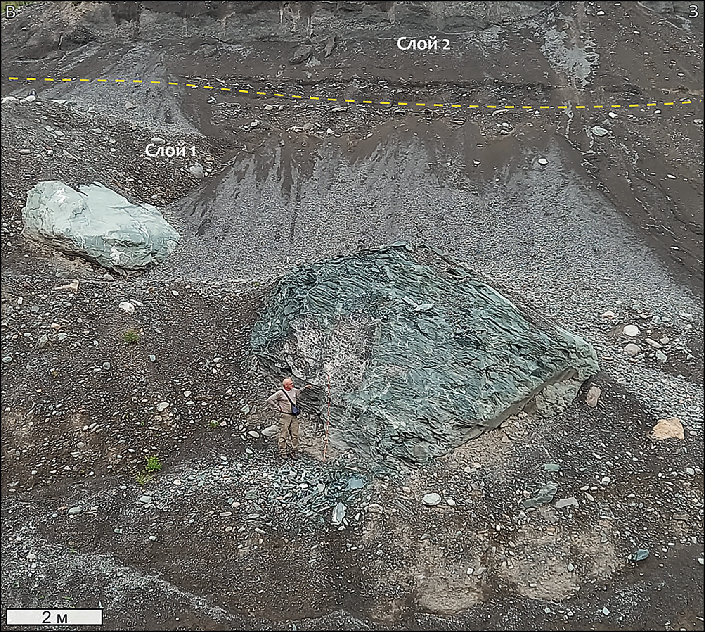Click the pink rock beside the large boulder's edge
Viewport: 705px width, 632px height.
point(593,396)
